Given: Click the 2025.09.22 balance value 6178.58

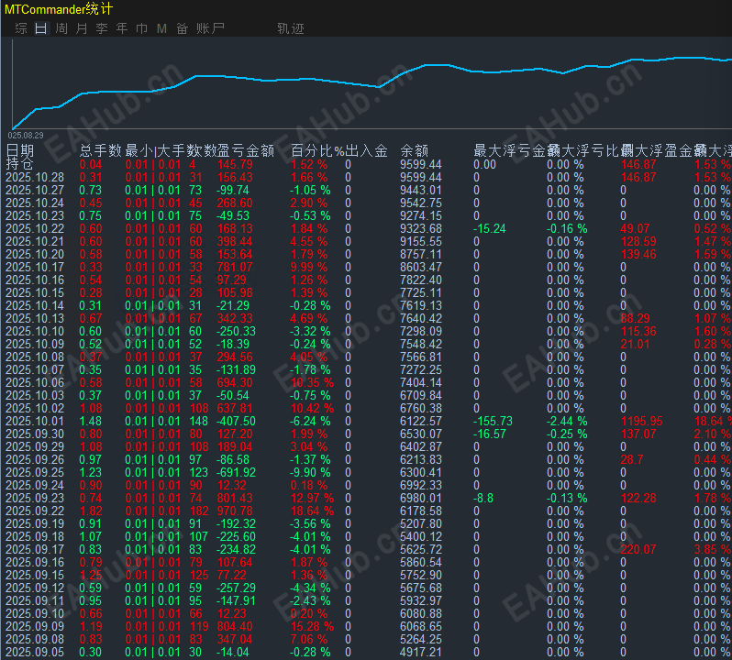Looking at the screenshot, I should point(421,511).
